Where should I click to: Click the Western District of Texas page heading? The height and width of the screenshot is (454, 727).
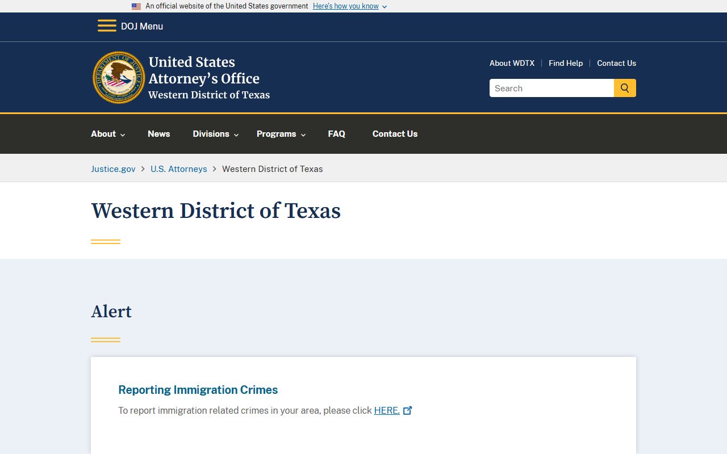coord(216,211)
